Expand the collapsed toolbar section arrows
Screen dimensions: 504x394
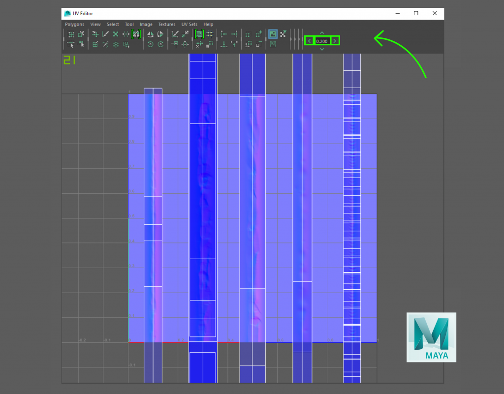[295, 39]
